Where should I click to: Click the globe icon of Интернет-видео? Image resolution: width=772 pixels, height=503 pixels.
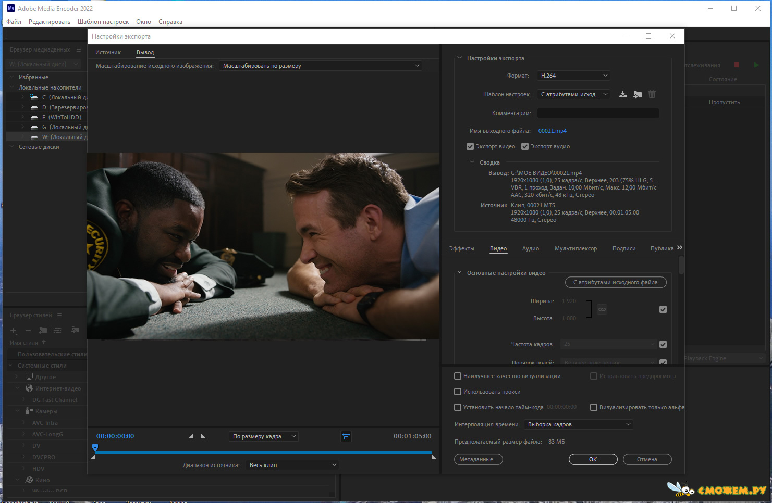click(x=29, y=388)
